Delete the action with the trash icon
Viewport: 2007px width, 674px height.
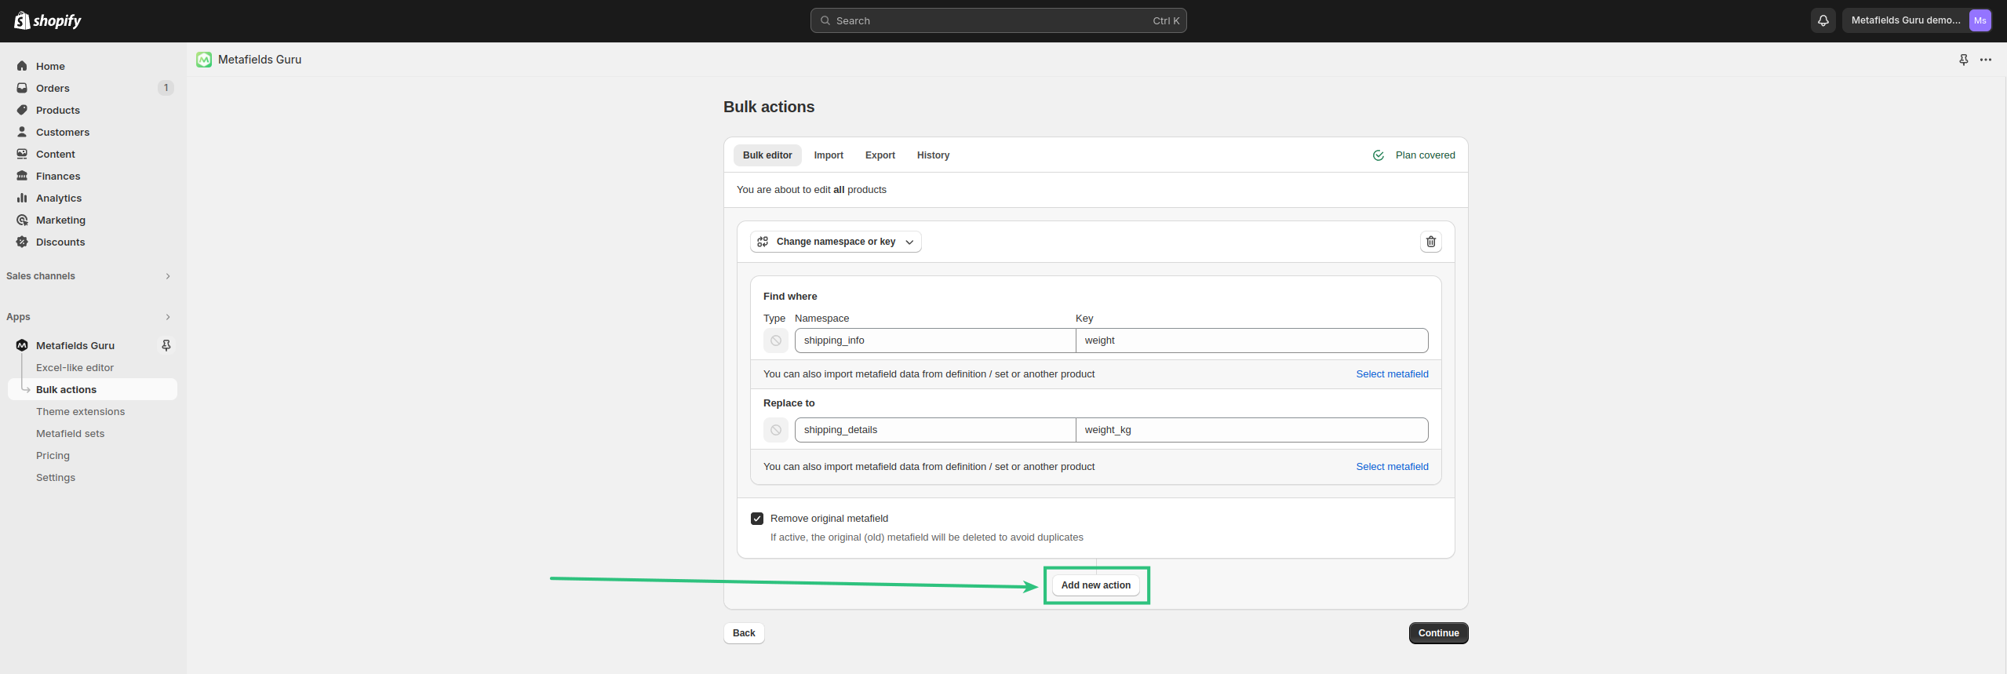(x=1430, y=242)
